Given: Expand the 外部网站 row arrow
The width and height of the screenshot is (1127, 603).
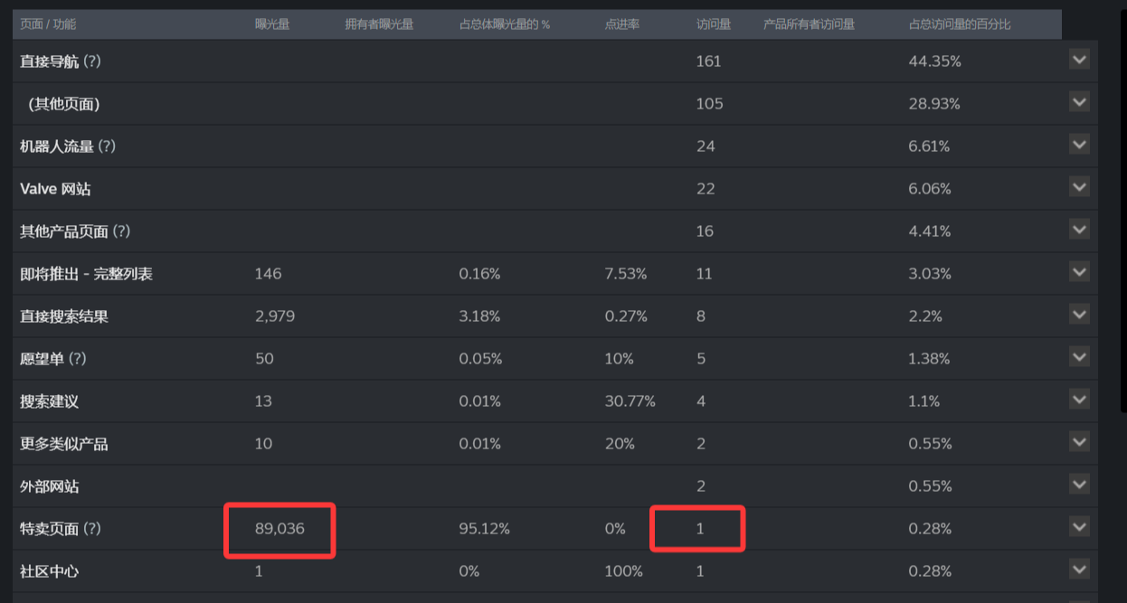Looking at the screenshot, I should click(1079, 485).
